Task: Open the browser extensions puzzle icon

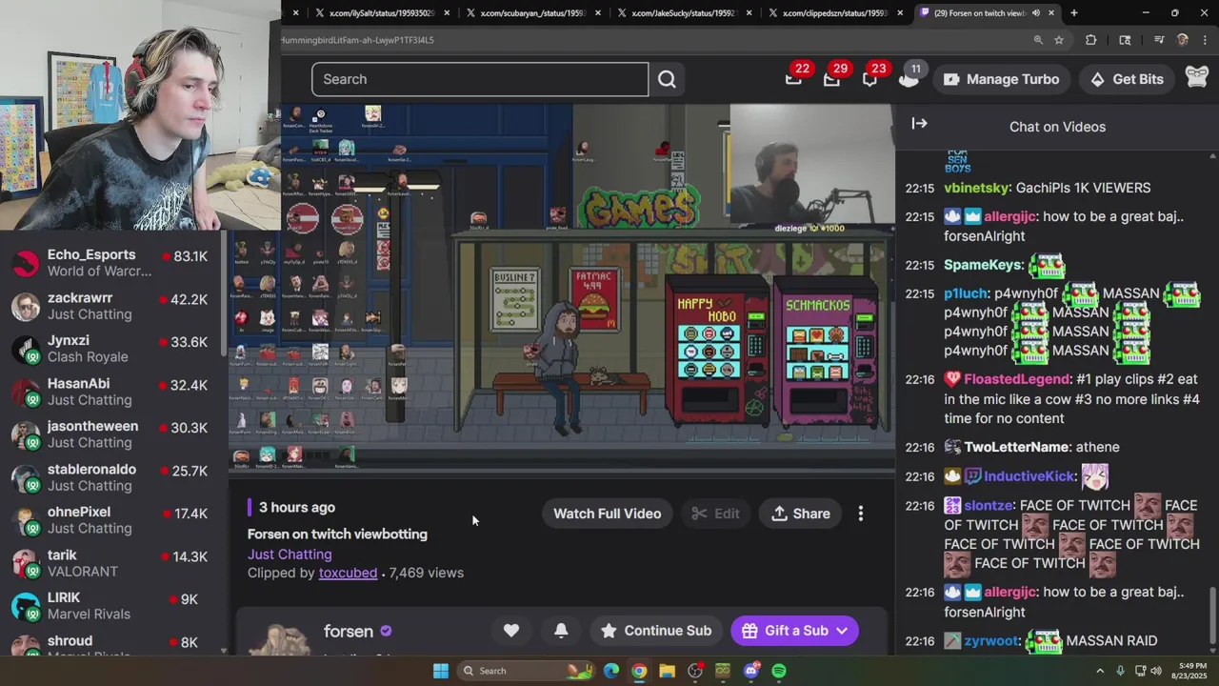Action: click(x=1091, y=40)
